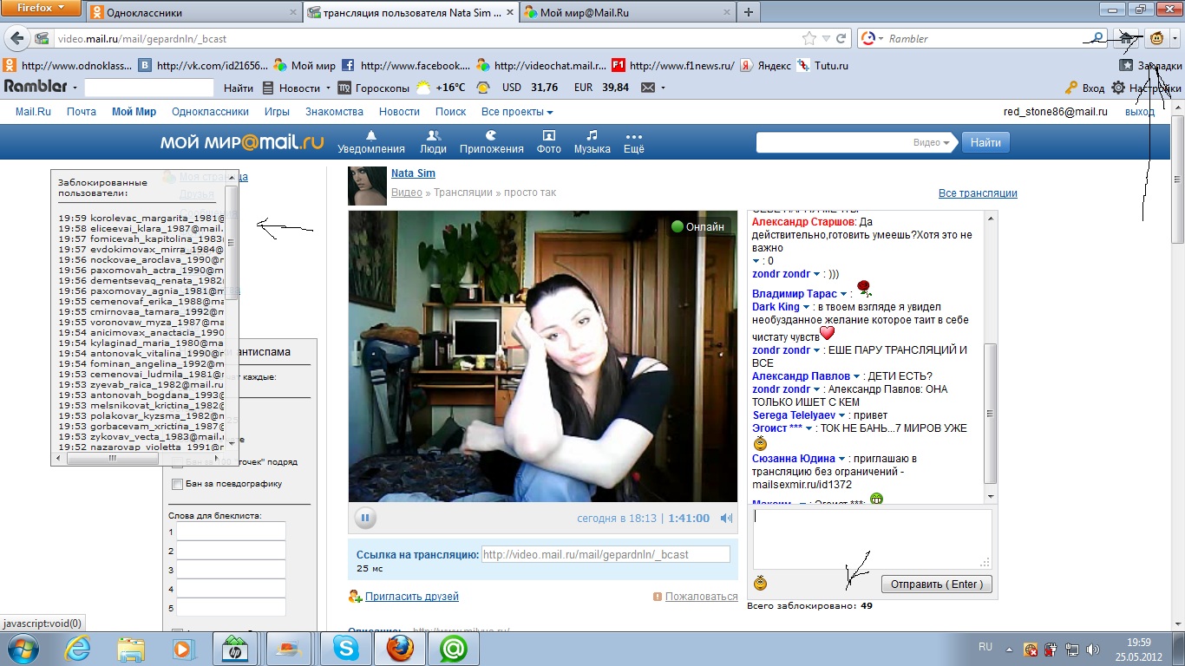Open Windows Start menu

(24, 648)
